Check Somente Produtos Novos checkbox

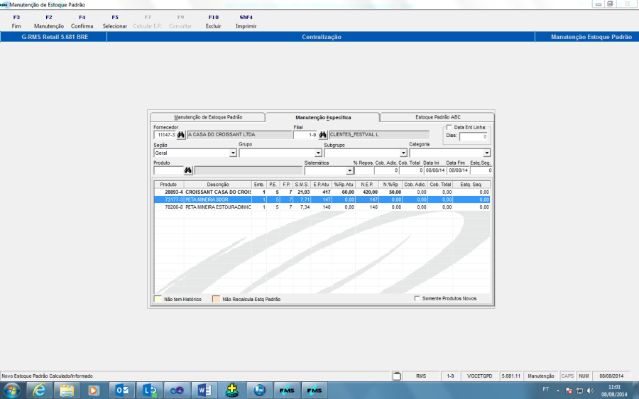pyautogui.click(x=417, y=298)
